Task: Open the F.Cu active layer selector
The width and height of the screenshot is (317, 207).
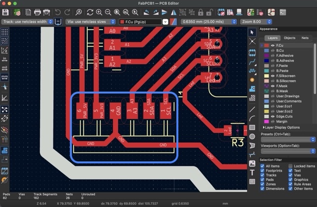Action: [x=143, y=22]
